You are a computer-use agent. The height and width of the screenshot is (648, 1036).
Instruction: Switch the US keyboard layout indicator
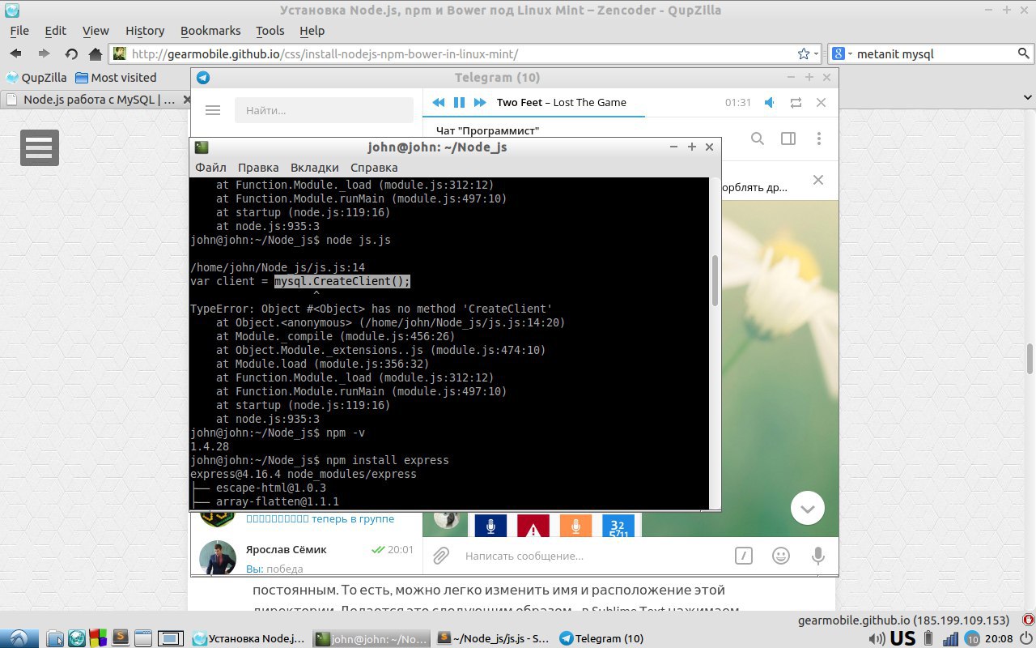pos(902,638)
